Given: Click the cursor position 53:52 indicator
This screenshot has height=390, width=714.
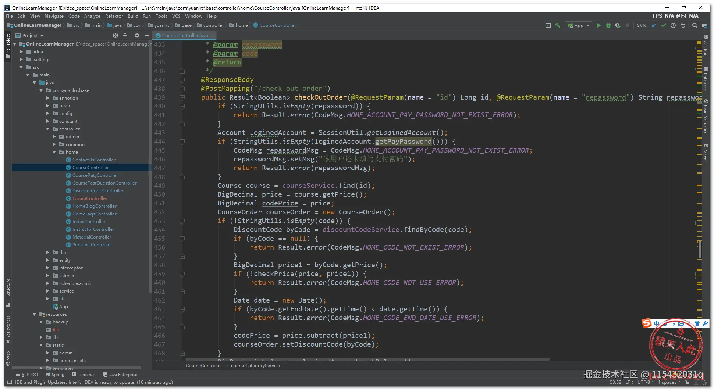Looking at the screenshot, I should click(615, 382).
